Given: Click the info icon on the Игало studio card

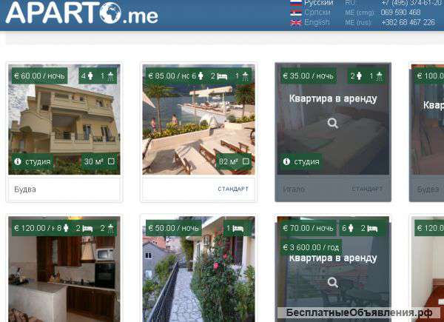Looking at the screenshot, I should pos(286,161).
